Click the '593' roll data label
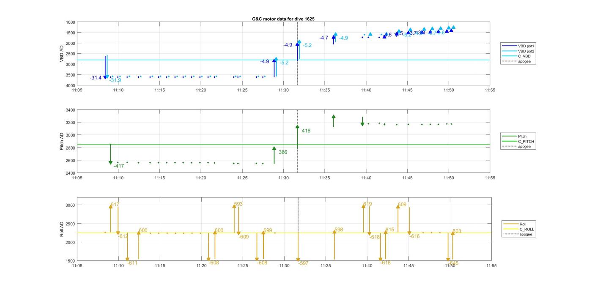Screen dimensions: 592x293 pos(238,204)
